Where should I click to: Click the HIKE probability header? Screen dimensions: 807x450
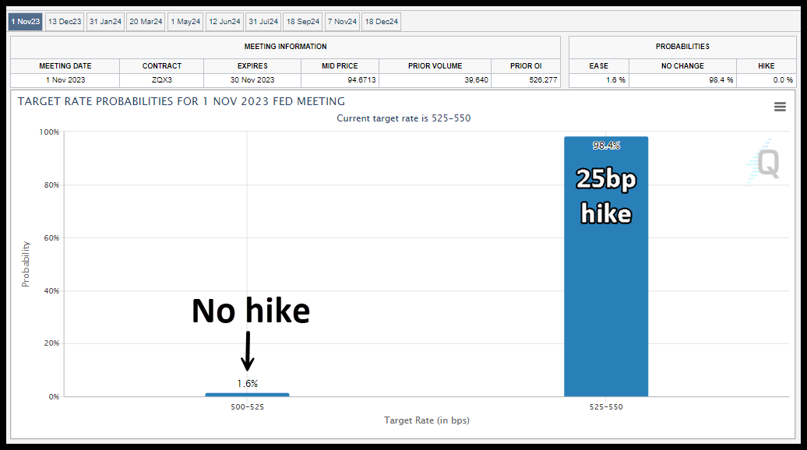pyautogui.click(x=766, y=66)
